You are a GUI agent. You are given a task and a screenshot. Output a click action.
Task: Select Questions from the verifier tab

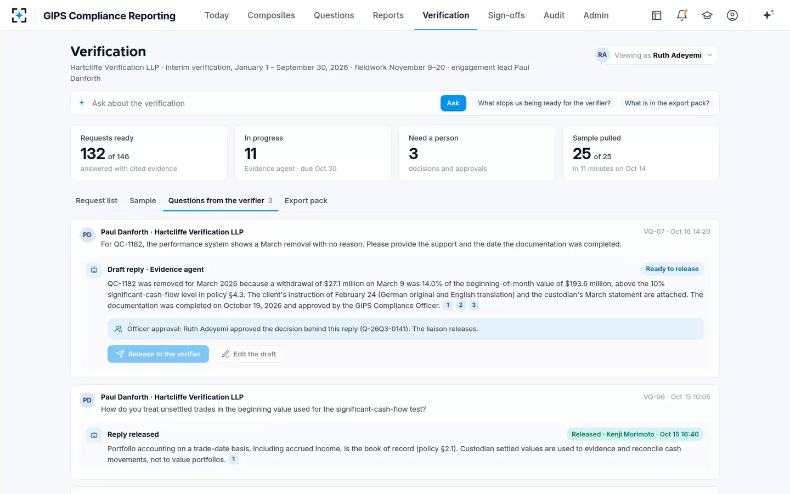pyautogui.click(x=221, y=201)
